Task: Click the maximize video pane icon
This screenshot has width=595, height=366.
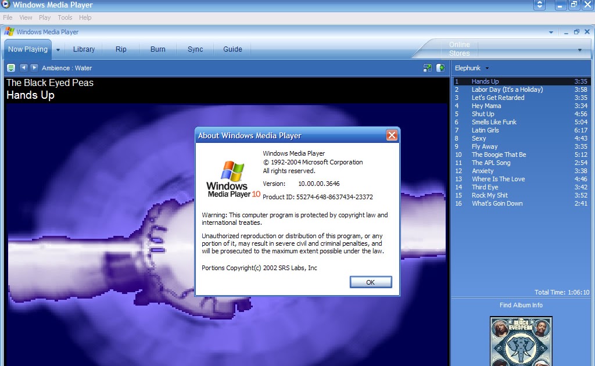Action: coord(440,68)
